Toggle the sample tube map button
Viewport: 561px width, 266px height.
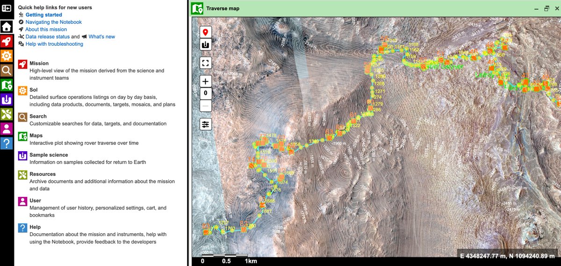point(206,45)
